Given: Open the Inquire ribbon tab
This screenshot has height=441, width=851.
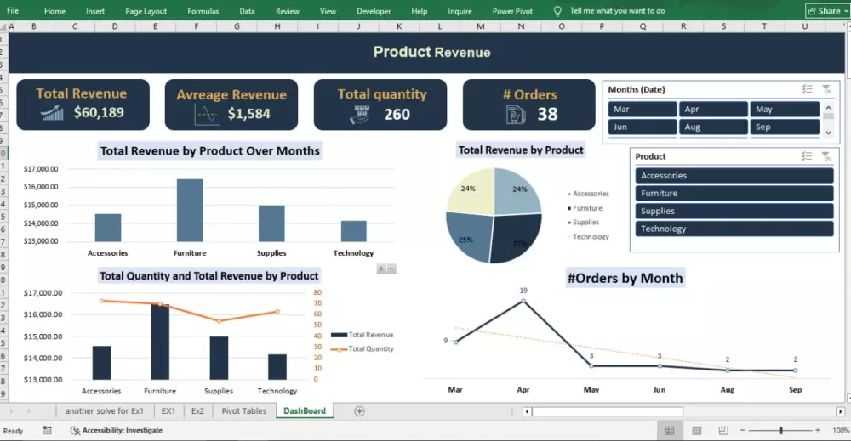Looking at the screenshot, I should coord(460,11).
